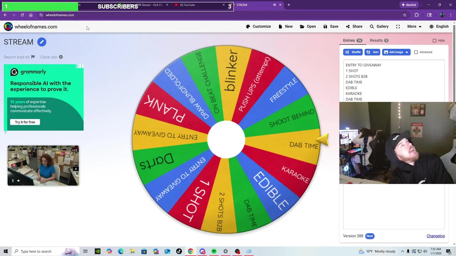
Task: Report bad ad flag link
Action: 19,57
